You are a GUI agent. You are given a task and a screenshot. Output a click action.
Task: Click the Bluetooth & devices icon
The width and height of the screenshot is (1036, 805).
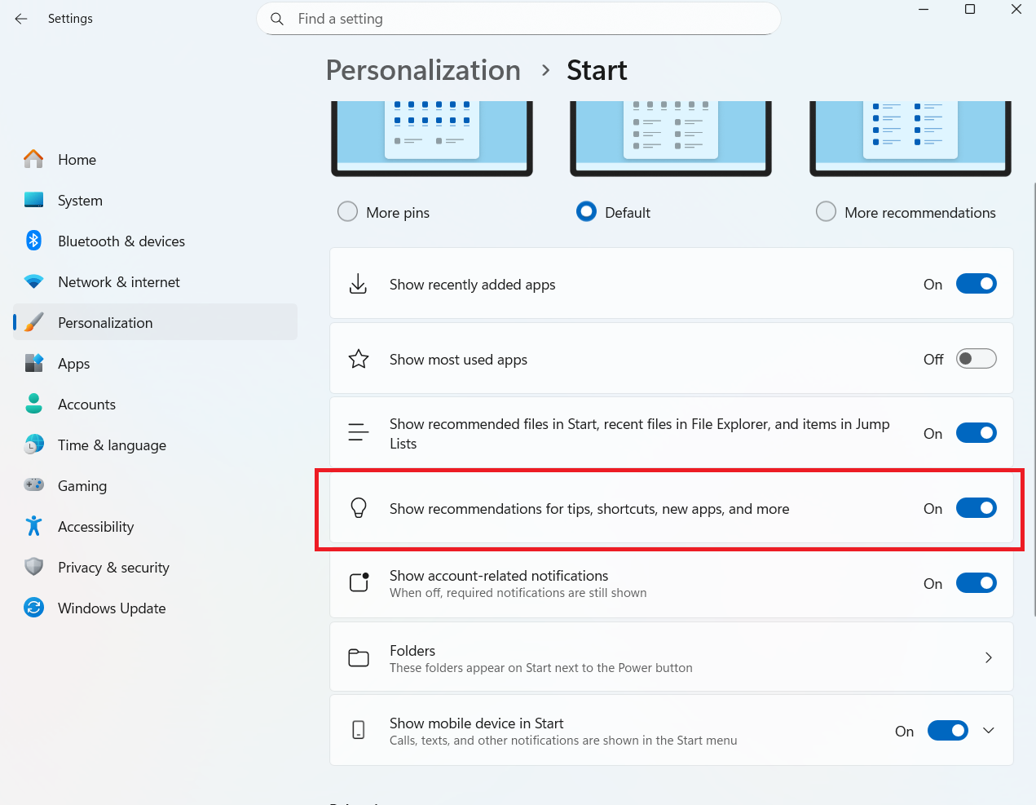33,241
